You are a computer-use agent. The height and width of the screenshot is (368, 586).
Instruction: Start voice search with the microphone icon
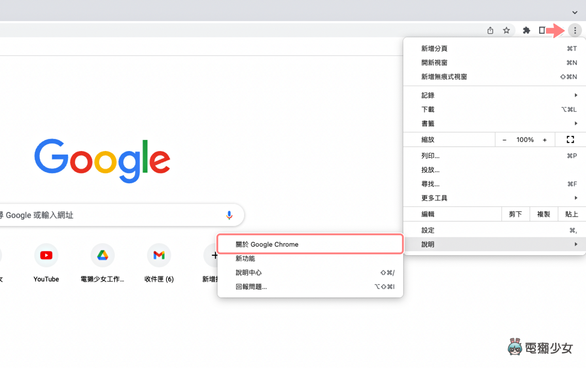(229, 215)
